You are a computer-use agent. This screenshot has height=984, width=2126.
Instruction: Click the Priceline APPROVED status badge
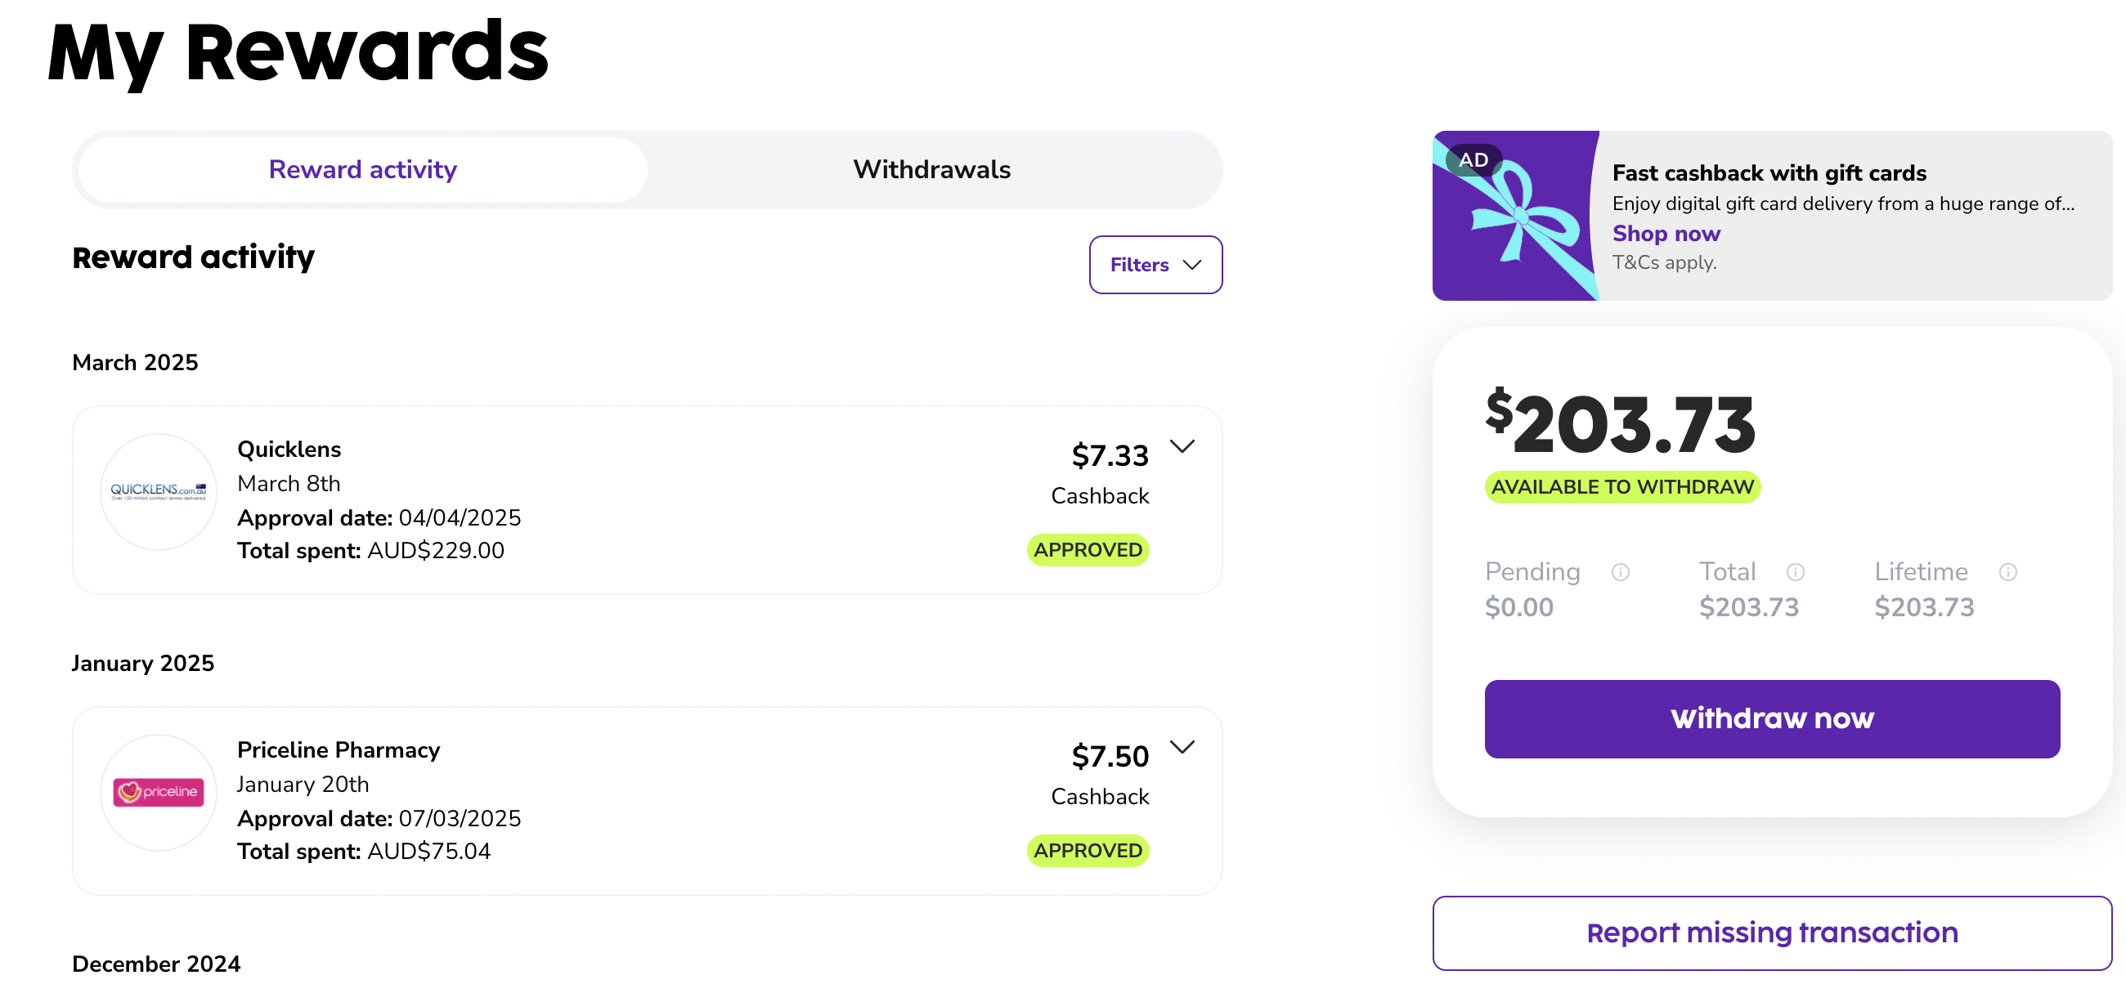(x=1087, y=849)
